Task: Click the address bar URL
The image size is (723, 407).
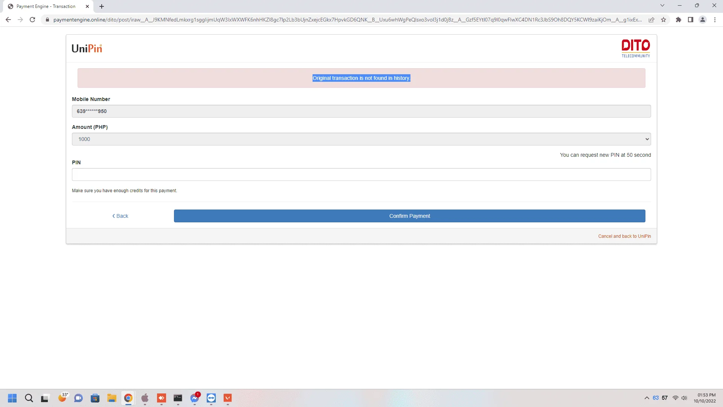Action: [347, 20]
